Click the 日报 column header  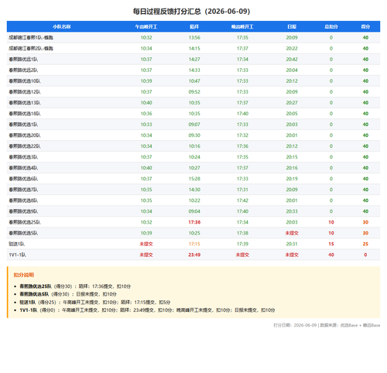[292, 26]
